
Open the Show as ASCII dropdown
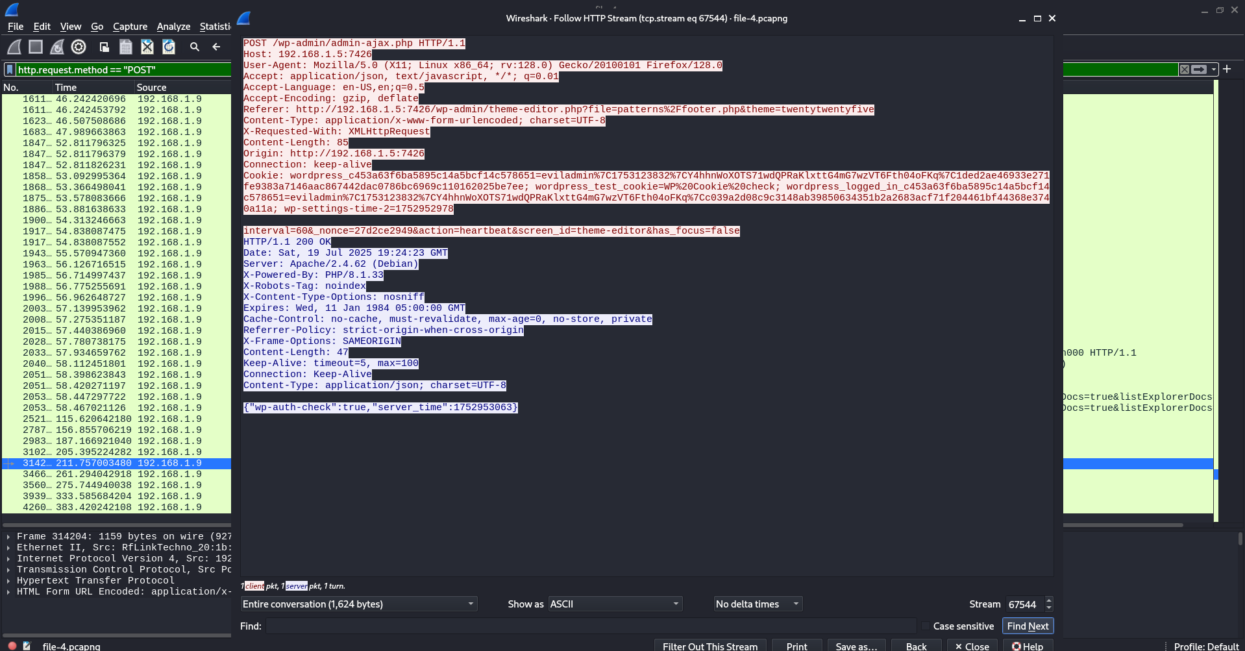(615, 604)
